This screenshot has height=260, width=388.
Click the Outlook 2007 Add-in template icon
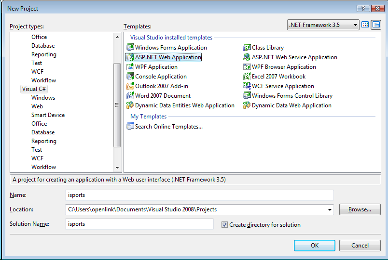130,86
